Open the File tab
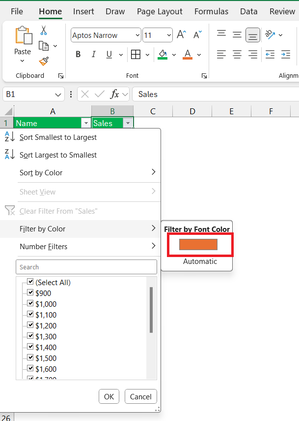 pos(17,11)
